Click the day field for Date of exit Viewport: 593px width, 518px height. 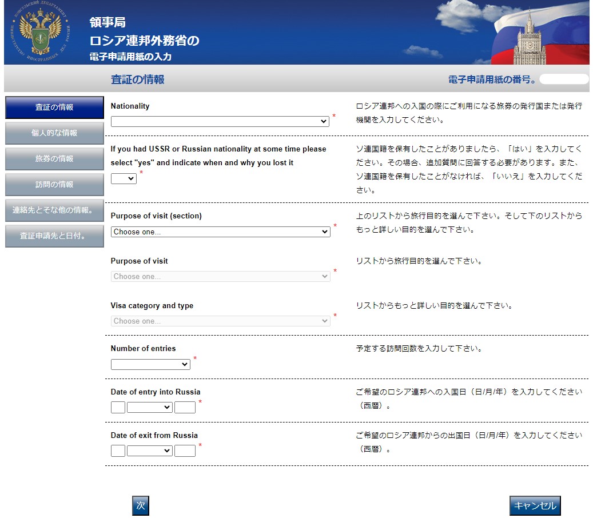point(118,451)
